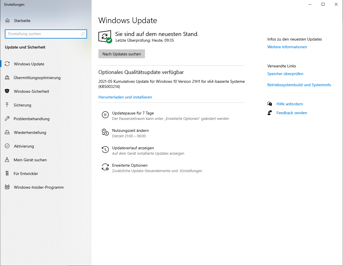
Task: Open Weitere Informationen link
Action: [287, 47]
